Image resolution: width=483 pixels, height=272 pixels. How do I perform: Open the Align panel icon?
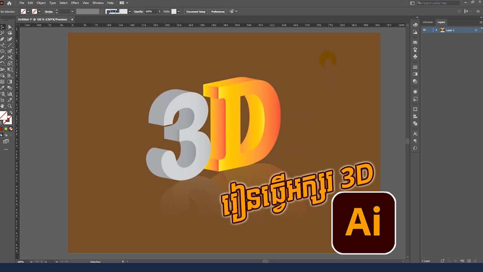pyautogui.click(x=415, y=116)
